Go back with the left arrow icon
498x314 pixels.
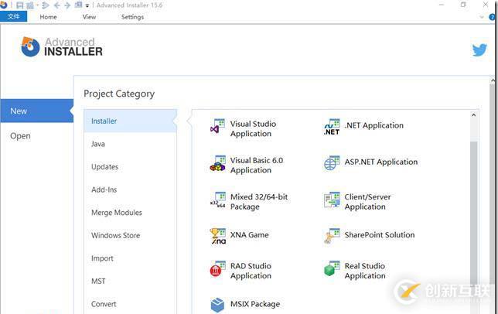click(57, 5)
